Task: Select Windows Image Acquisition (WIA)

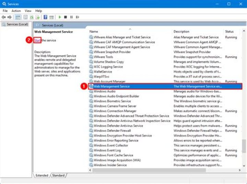Action: click(x=117, y=160)
